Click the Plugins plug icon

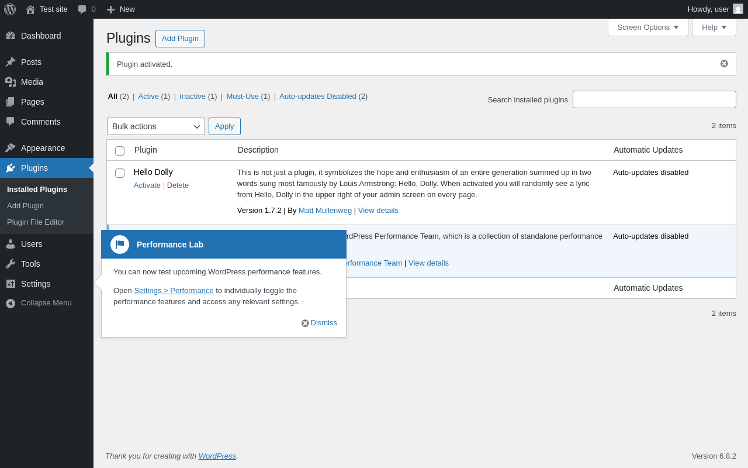coord(11,168)
